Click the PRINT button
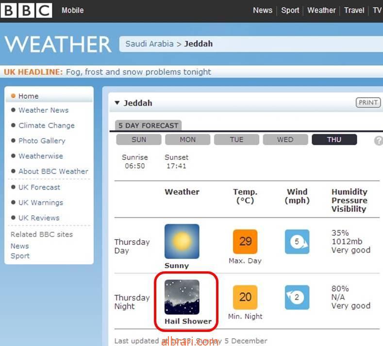383x346 pixels. click(x=368, y=103)
